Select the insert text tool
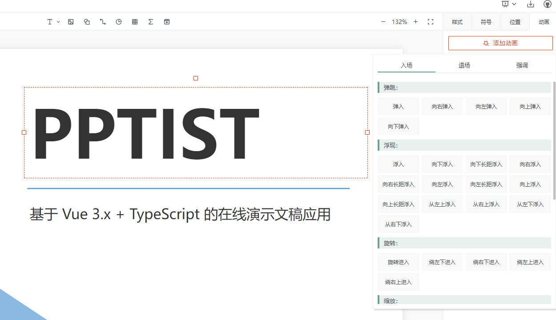Image resolution: width=556 pixels, height=320 pixels. 50,22
